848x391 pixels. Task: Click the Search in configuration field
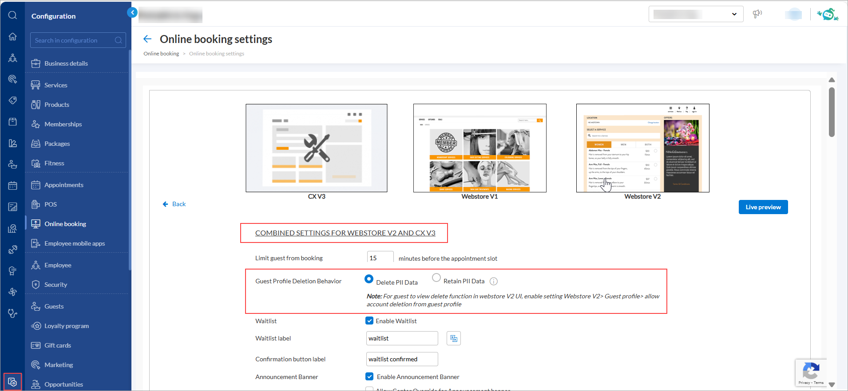pyautogui.click(x=73, y=40)
